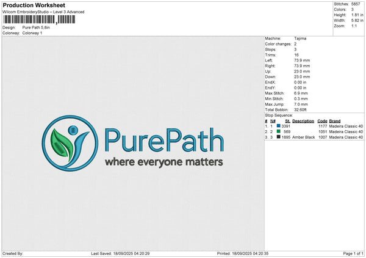Click the Stitches value 5857
The width and height of the screenshot is (366, 258).
coord(356,4)
